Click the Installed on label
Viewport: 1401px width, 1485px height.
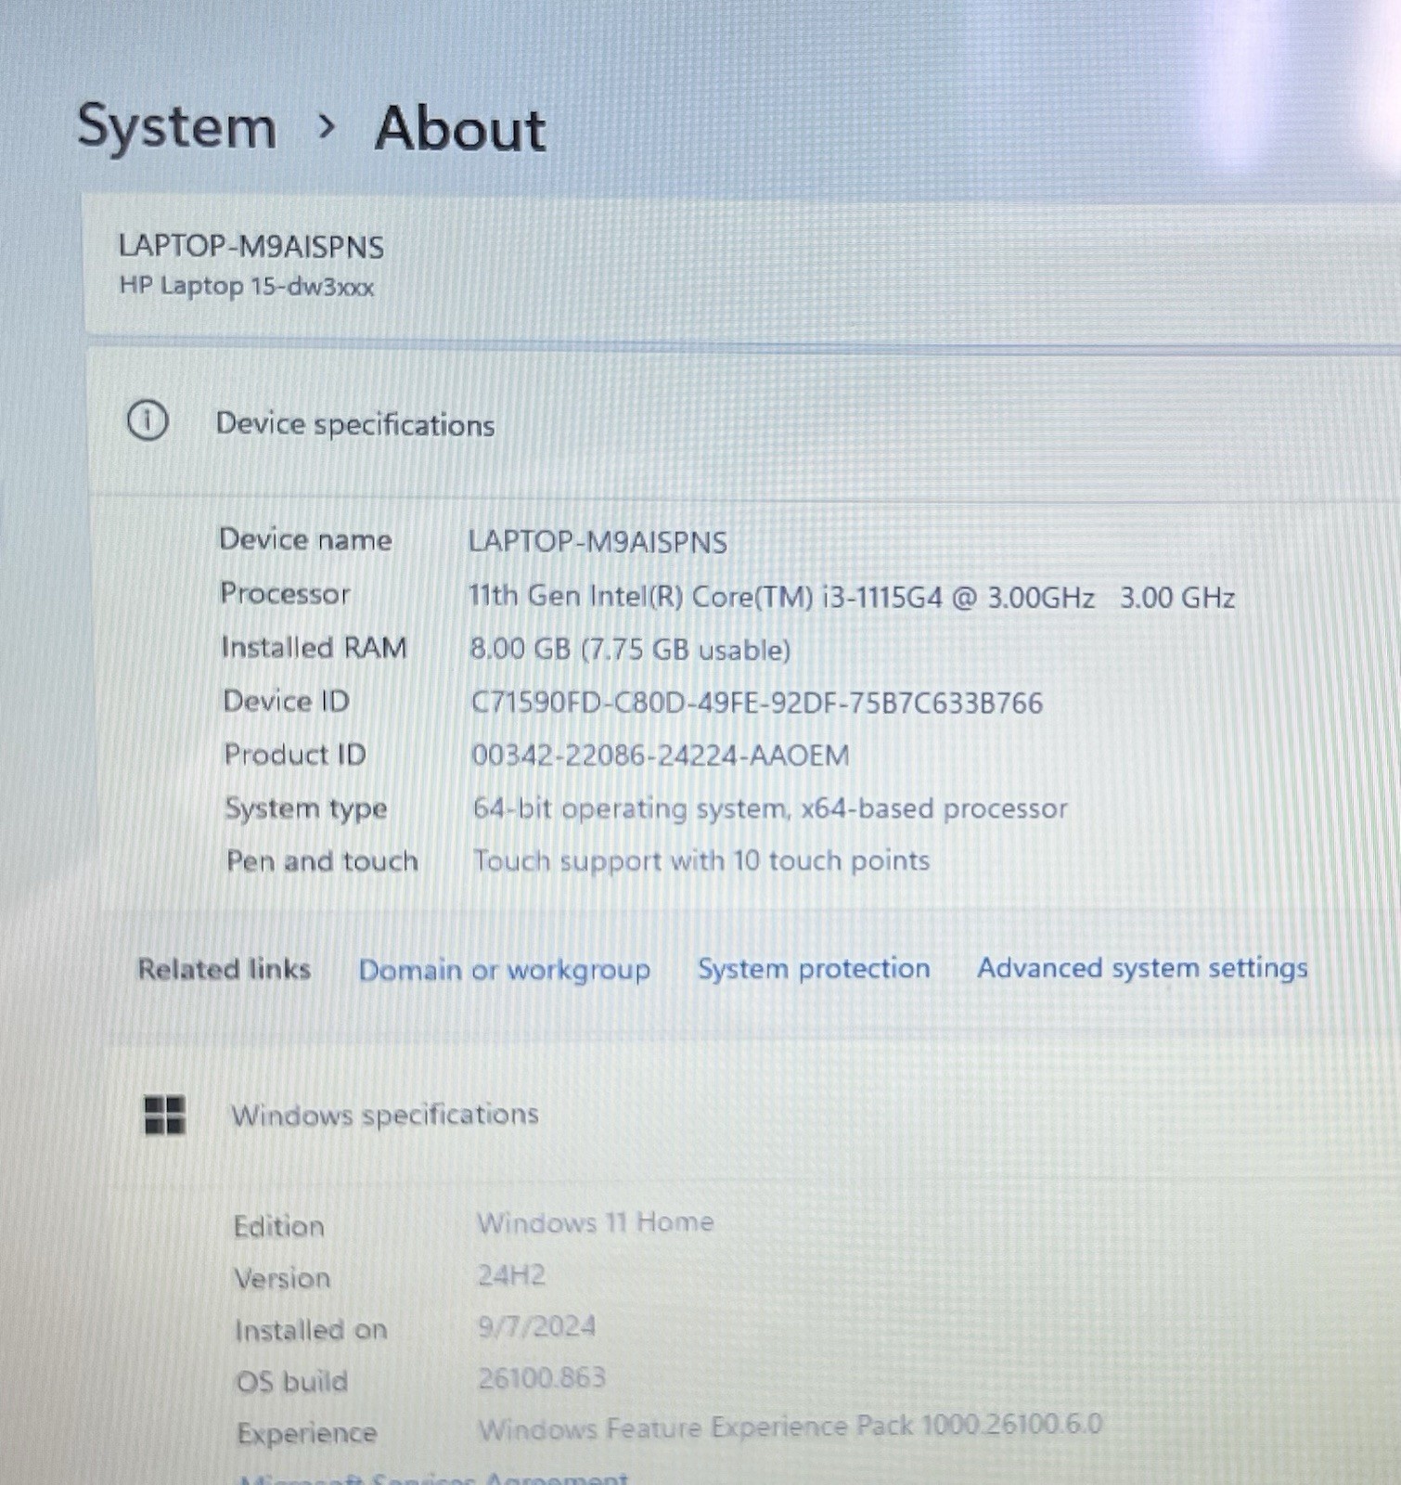(x=311, y=1330)
